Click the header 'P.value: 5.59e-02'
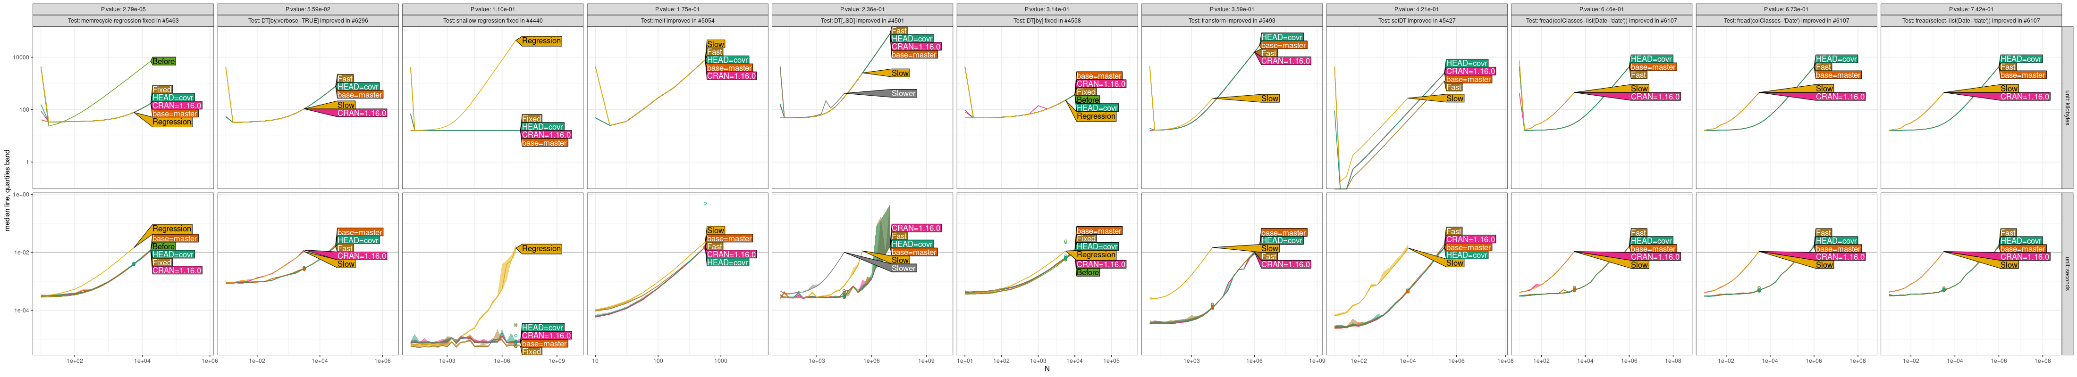 308,10
